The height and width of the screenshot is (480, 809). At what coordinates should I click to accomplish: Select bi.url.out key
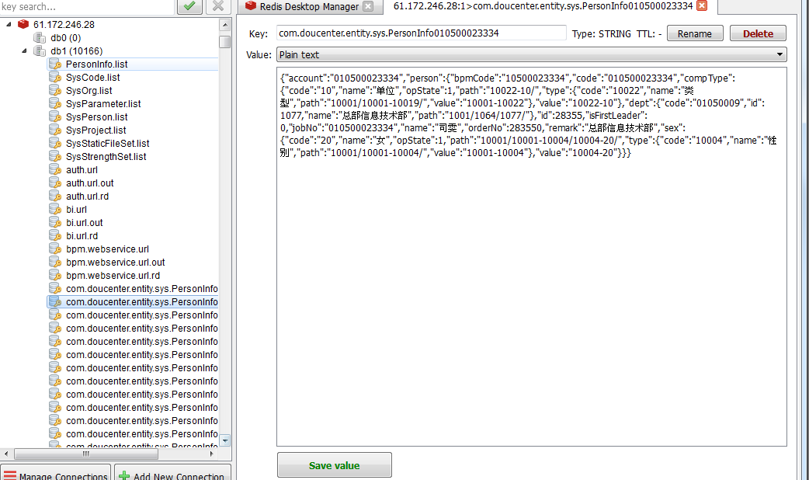[x=85, y=222]
